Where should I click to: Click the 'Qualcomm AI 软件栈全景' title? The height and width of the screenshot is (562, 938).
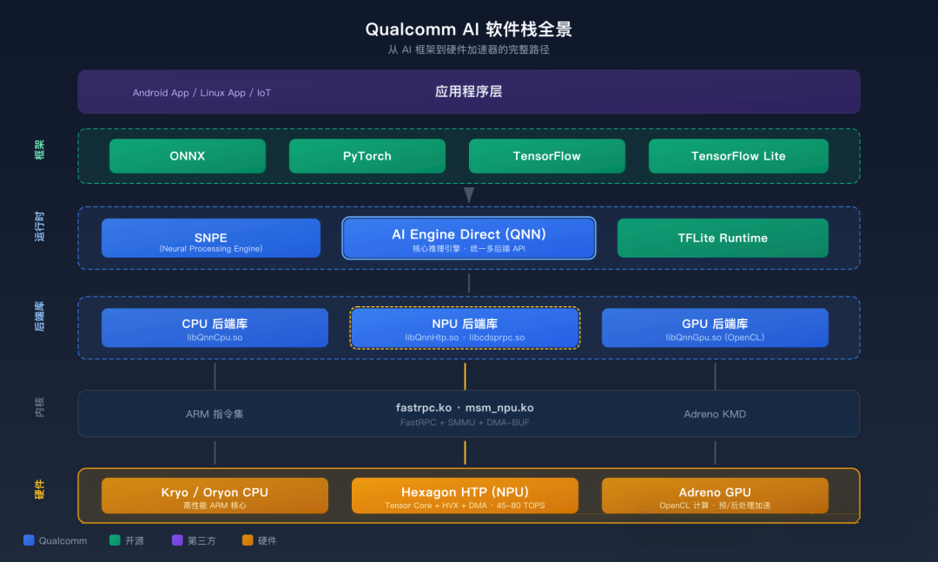pyautogui.click(x=468, y=29)
